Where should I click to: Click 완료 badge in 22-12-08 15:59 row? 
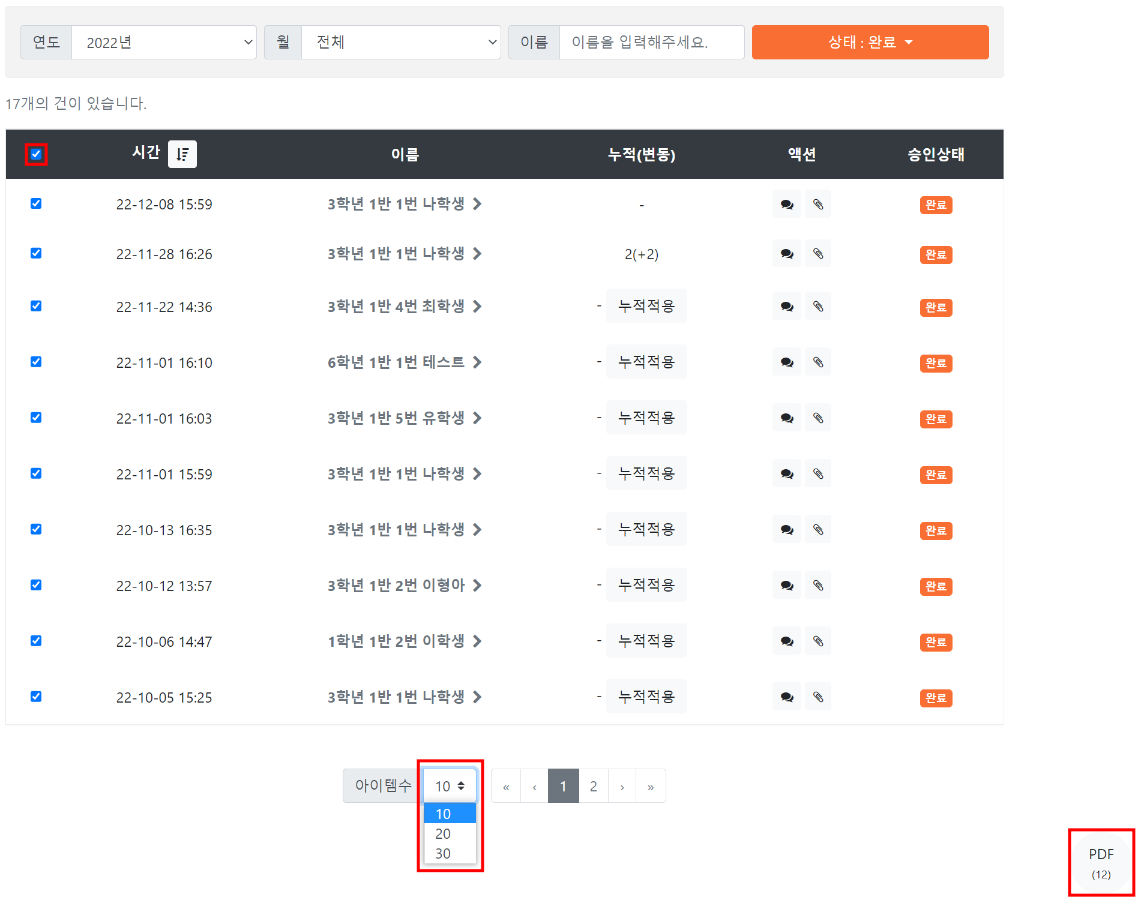click(x=936, y=205)
